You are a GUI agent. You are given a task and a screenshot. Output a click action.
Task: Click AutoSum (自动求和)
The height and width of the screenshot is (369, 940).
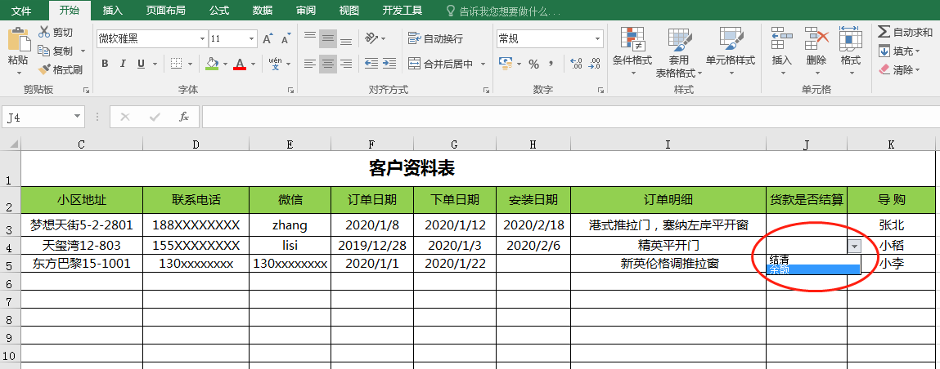pos(905,33)
